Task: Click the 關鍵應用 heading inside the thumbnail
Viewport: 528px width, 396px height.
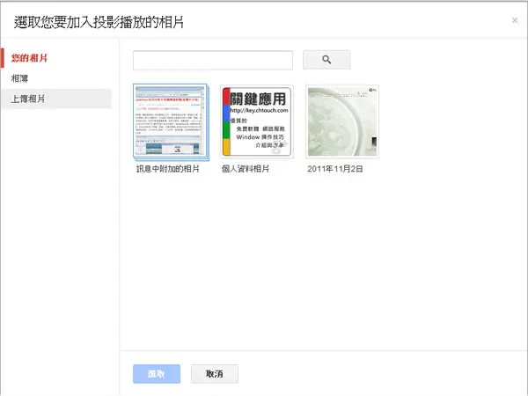Action: pyautogui.click(x=258, y=99)
